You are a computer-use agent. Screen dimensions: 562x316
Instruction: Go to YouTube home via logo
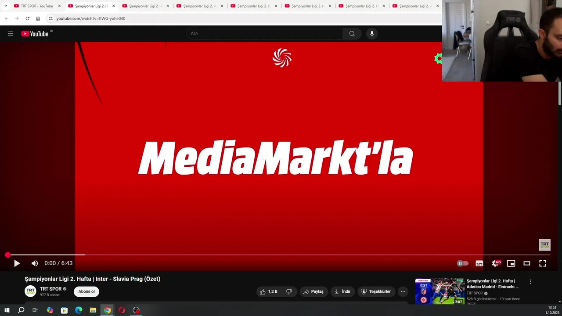[x=35, y=34]
